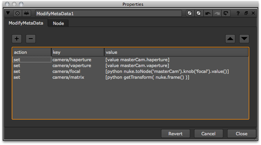Redo the last knob change
Screen dimensions: 261x145
(x=217, y=13)
